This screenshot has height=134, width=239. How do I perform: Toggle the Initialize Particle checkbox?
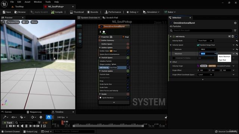[128, 61]
